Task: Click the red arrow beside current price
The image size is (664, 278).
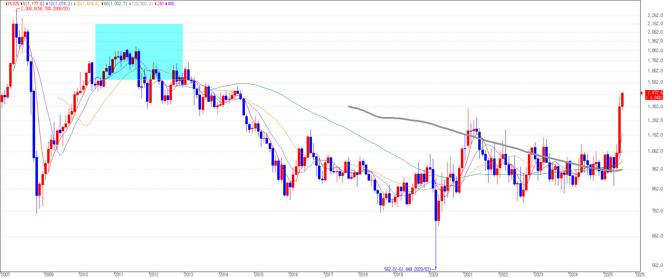Action: 641,93
